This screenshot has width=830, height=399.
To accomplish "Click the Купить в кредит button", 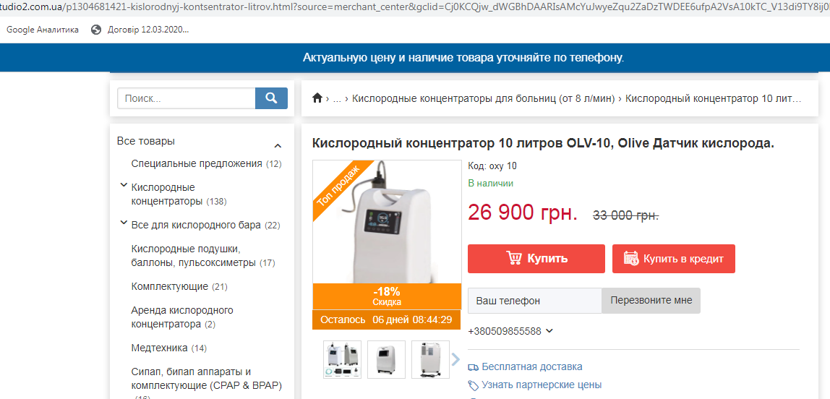I will tap(673, 259).
